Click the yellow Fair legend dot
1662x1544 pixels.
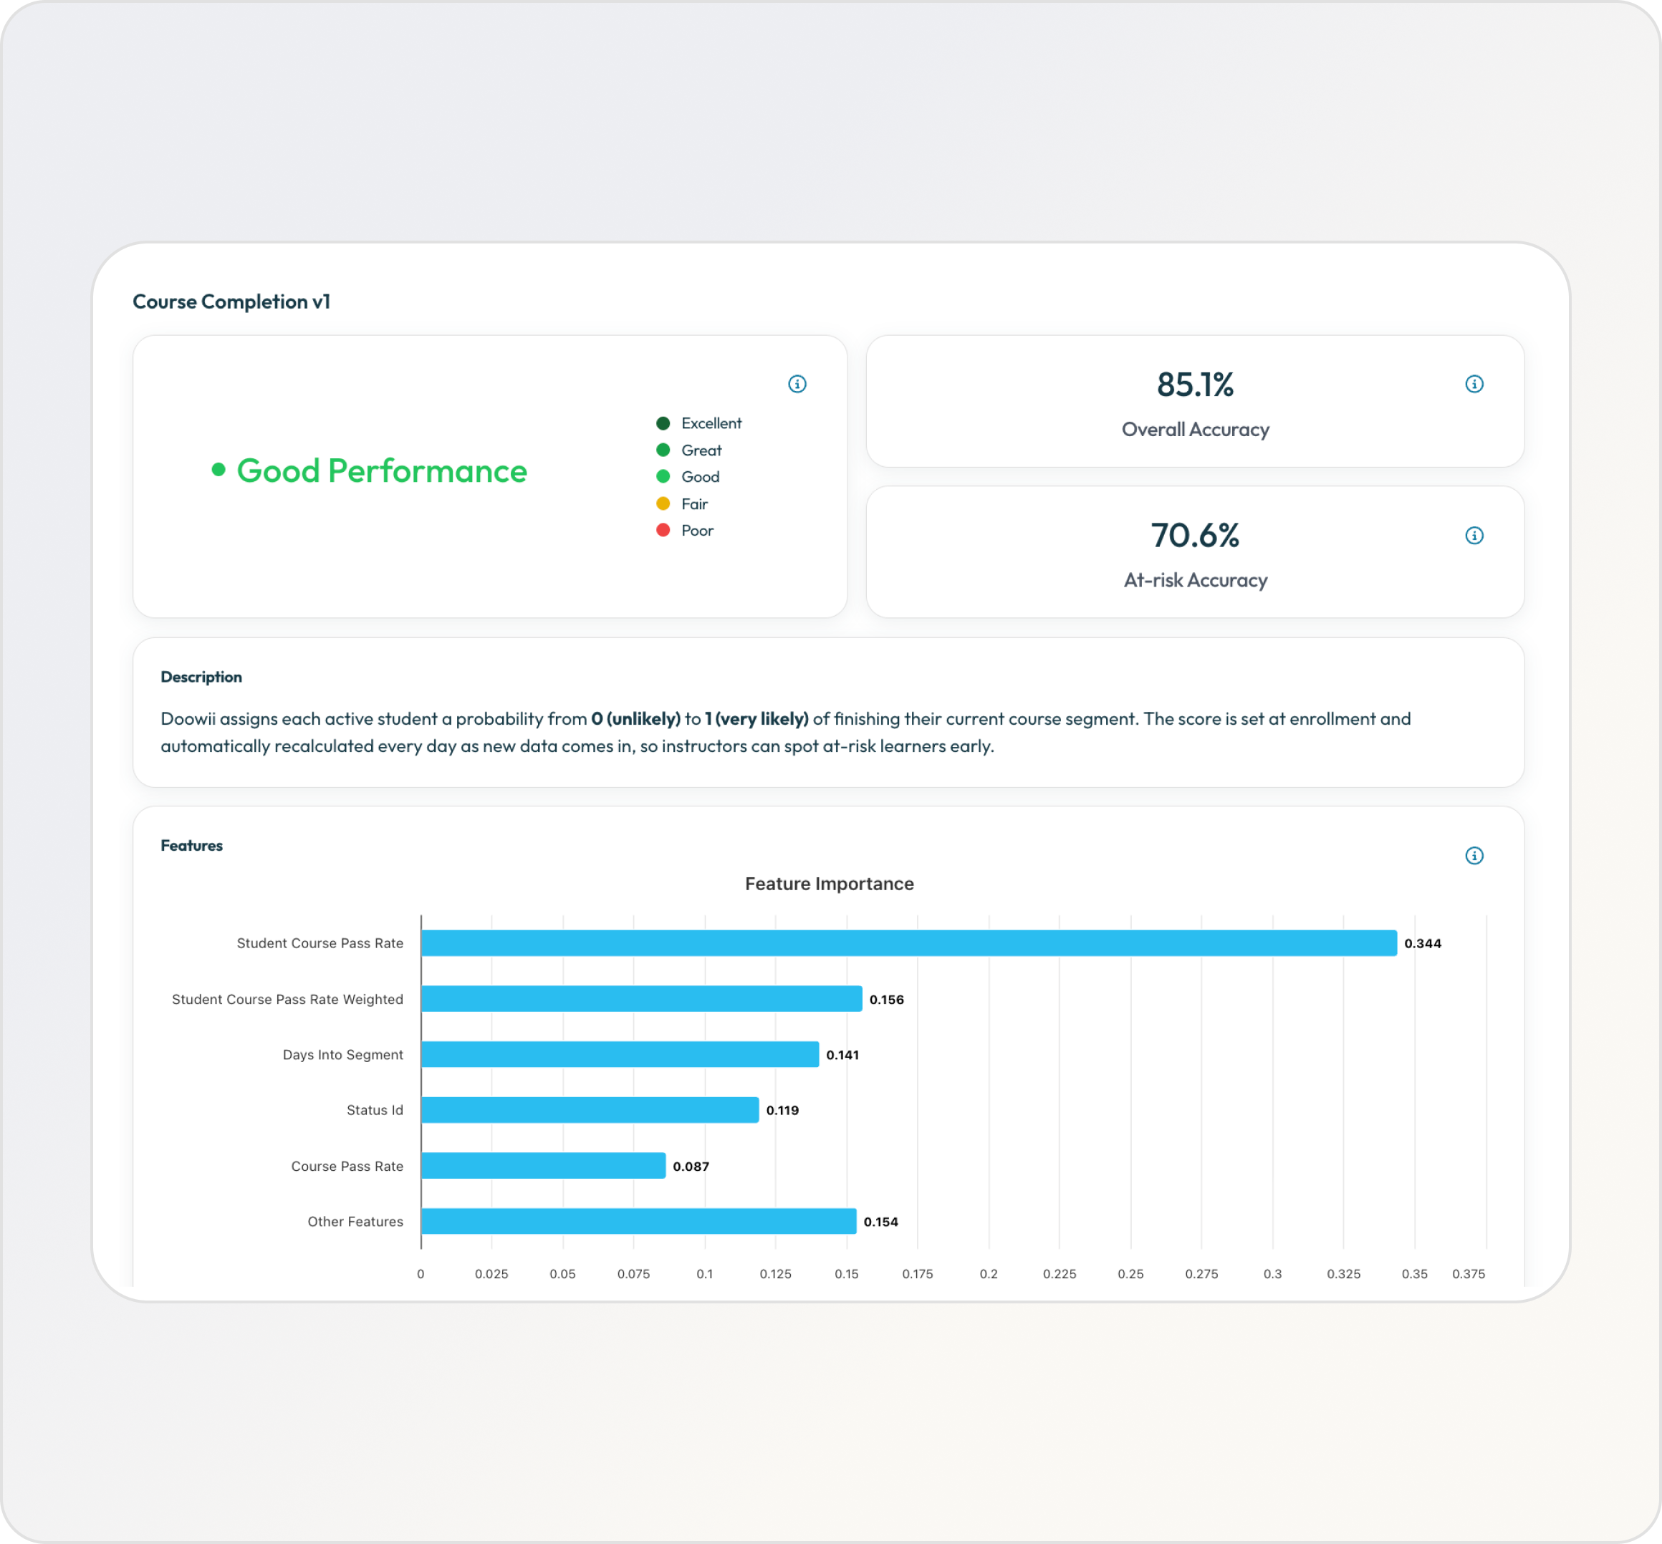tap(663, 504)
